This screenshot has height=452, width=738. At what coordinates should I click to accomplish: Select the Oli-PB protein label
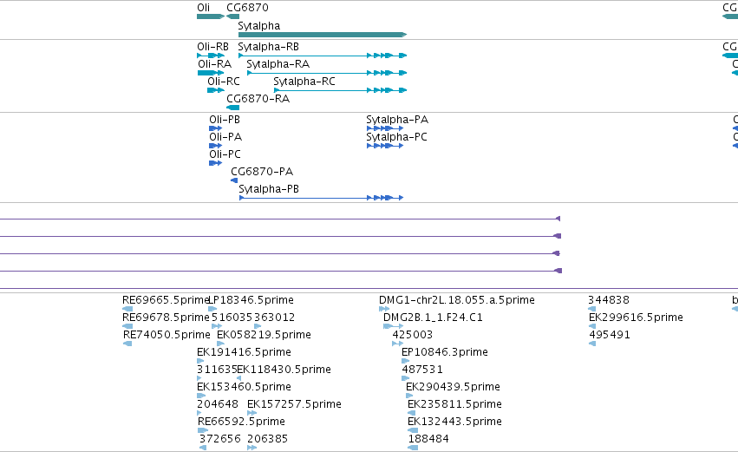(x=225, y=120)
